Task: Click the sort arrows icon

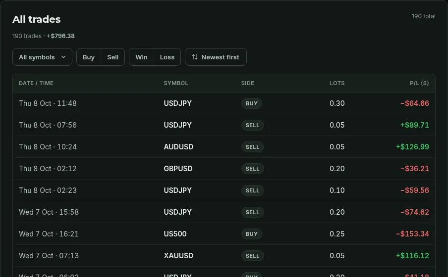Action: [x=195, y=57]
